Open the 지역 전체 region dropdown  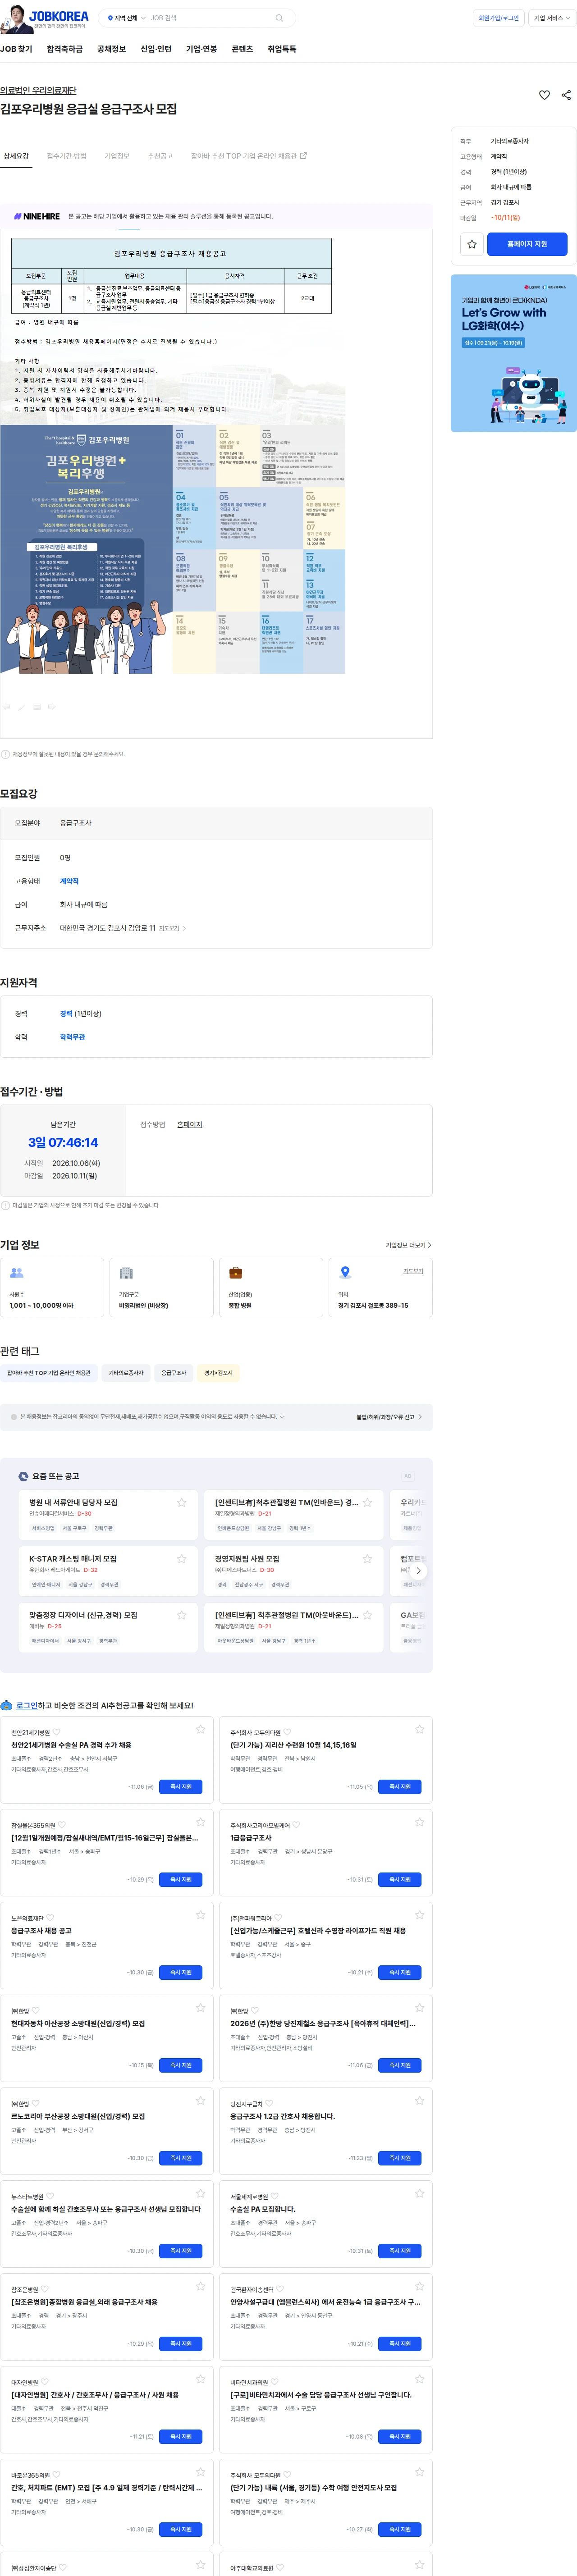126,18
